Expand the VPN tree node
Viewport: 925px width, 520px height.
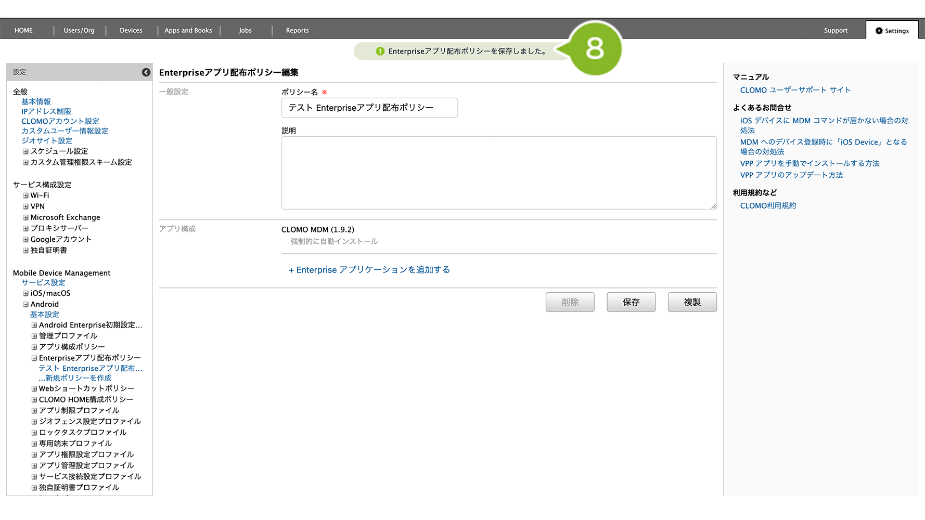25,206
